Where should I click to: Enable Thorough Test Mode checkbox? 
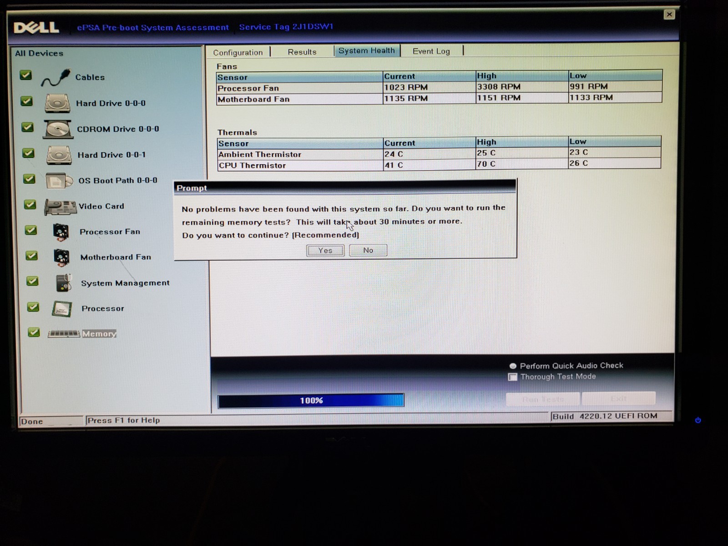coord(513,377)
